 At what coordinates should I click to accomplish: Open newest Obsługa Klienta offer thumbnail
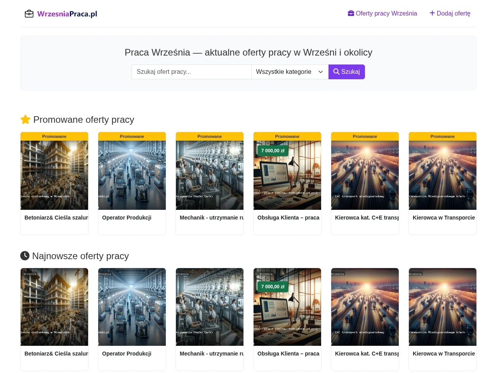(287, 307)
